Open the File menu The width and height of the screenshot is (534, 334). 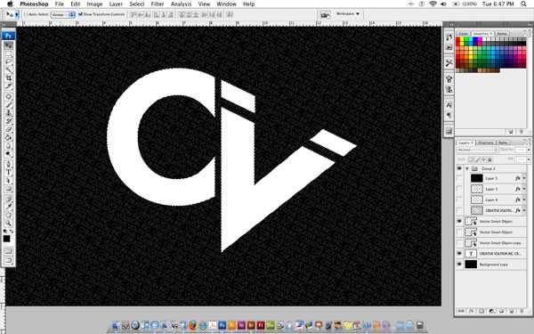point(60,4)
